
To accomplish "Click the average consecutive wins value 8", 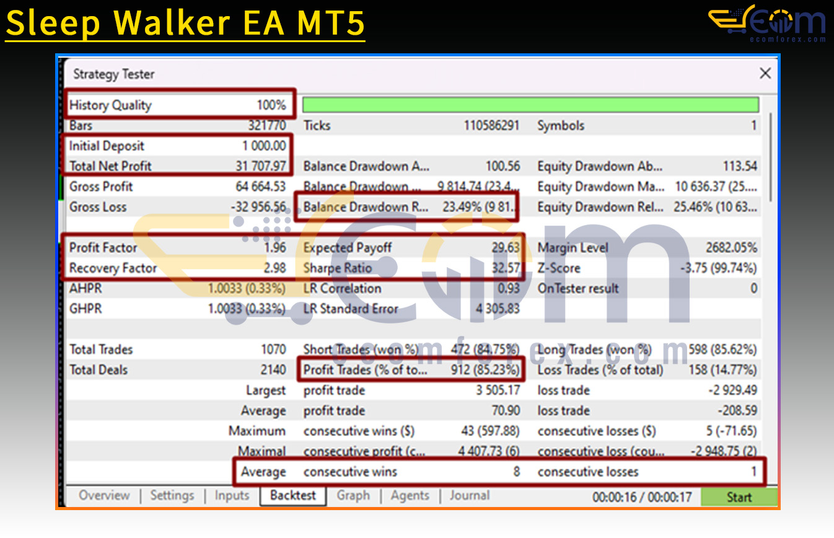I will coord(517,472).
